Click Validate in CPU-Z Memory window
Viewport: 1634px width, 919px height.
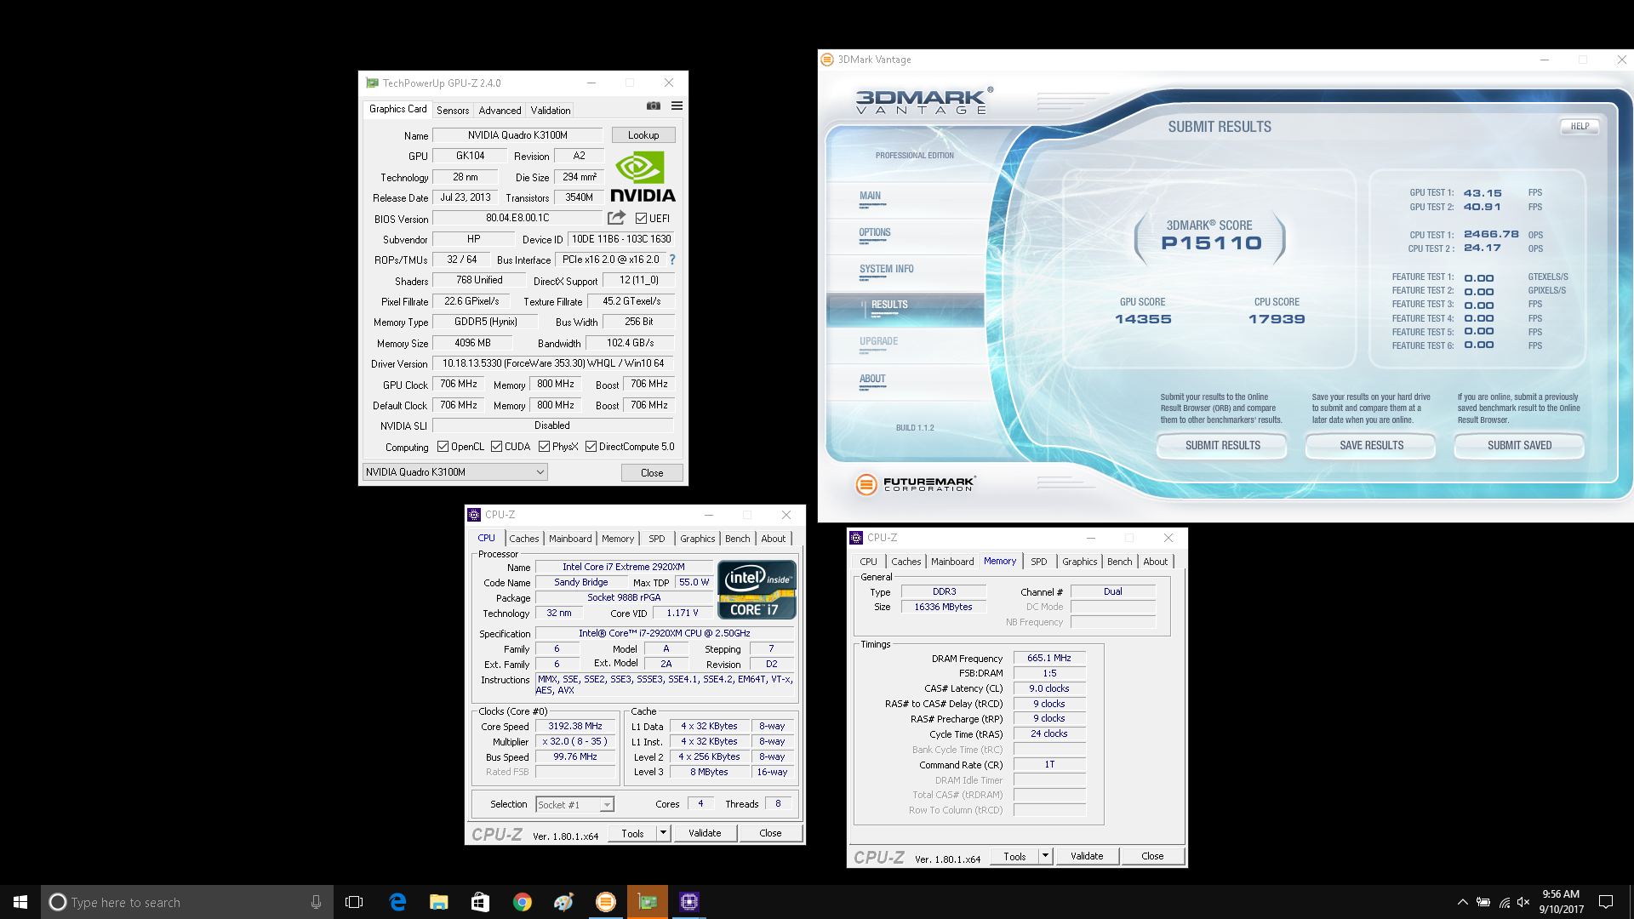pos(1087,856)
